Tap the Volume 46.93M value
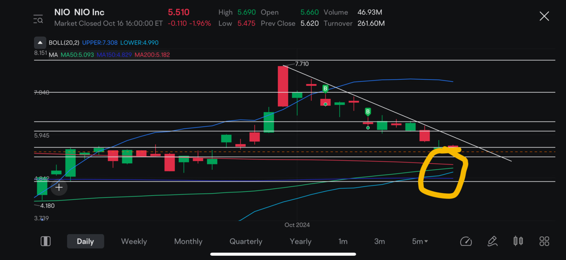Screen dimensions: 566x260 click(370, 12)
